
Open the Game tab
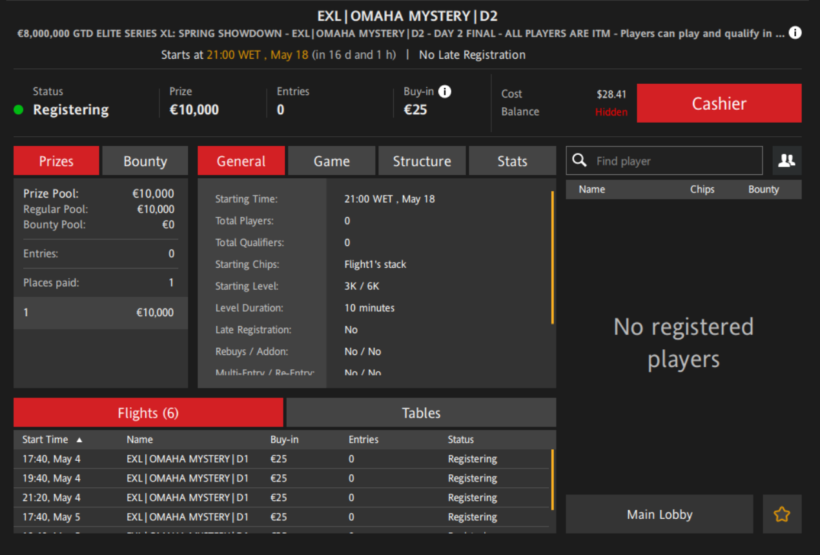tap(331, 161)
